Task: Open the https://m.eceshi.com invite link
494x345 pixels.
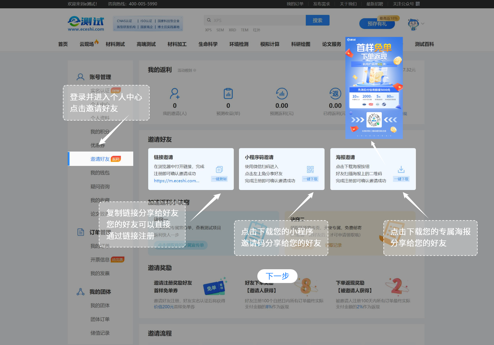Action: [x=176, y=181]
